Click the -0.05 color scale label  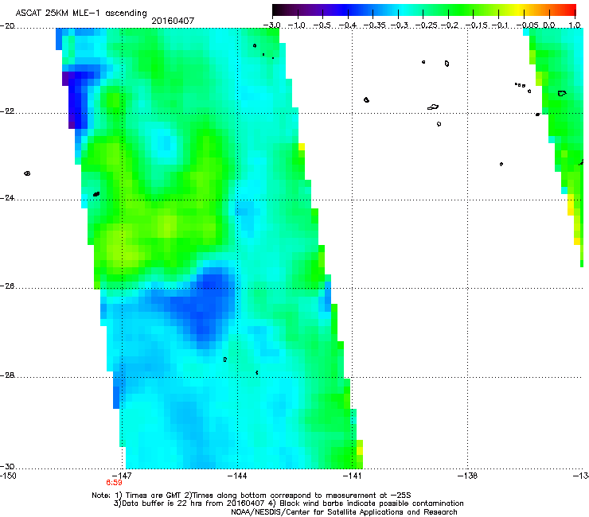(x=528, y=25)
